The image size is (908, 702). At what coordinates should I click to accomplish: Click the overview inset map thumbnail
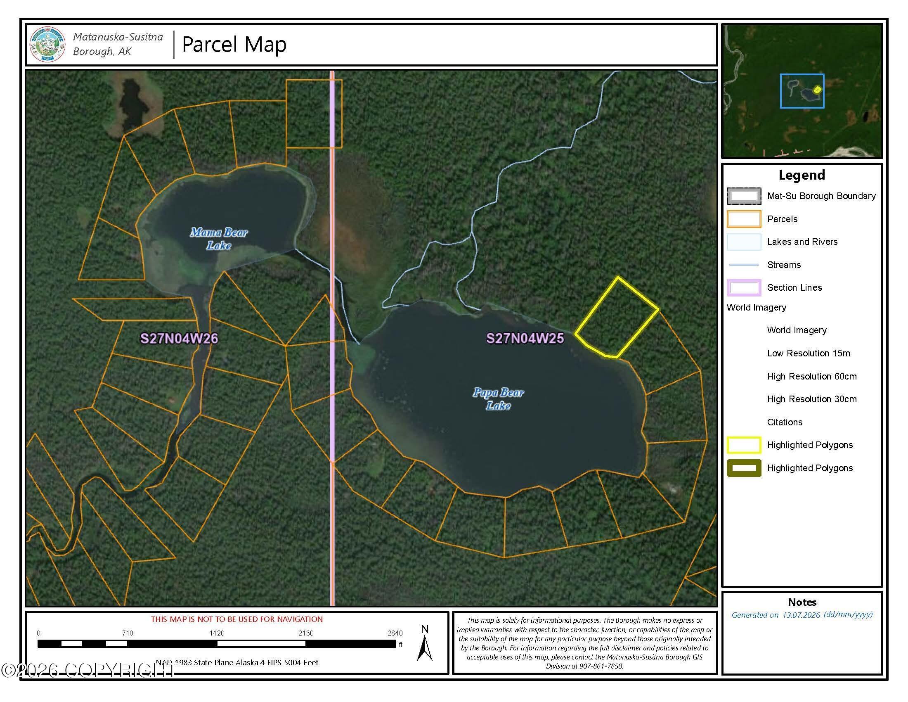(802, 91)
